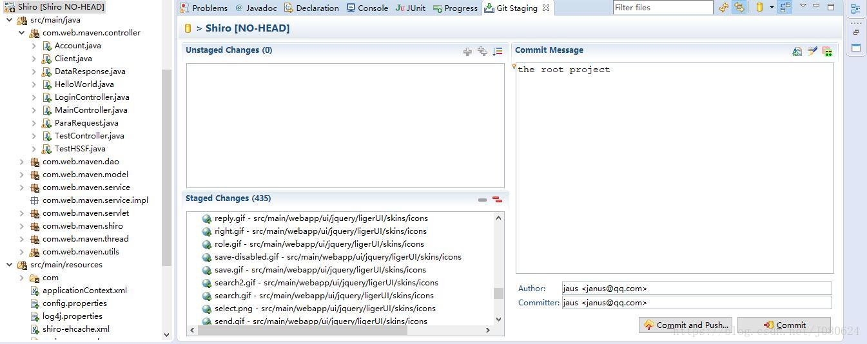The height and width of the screenshot is (344, 867).
Task: Toggle sort by state in Unstaged Changes
Action: pos(497,52)
